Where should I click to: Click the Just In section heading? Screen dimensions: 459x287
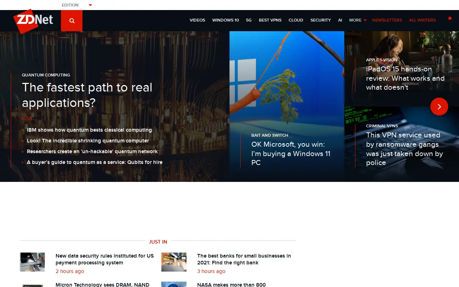tap(158, 242)
